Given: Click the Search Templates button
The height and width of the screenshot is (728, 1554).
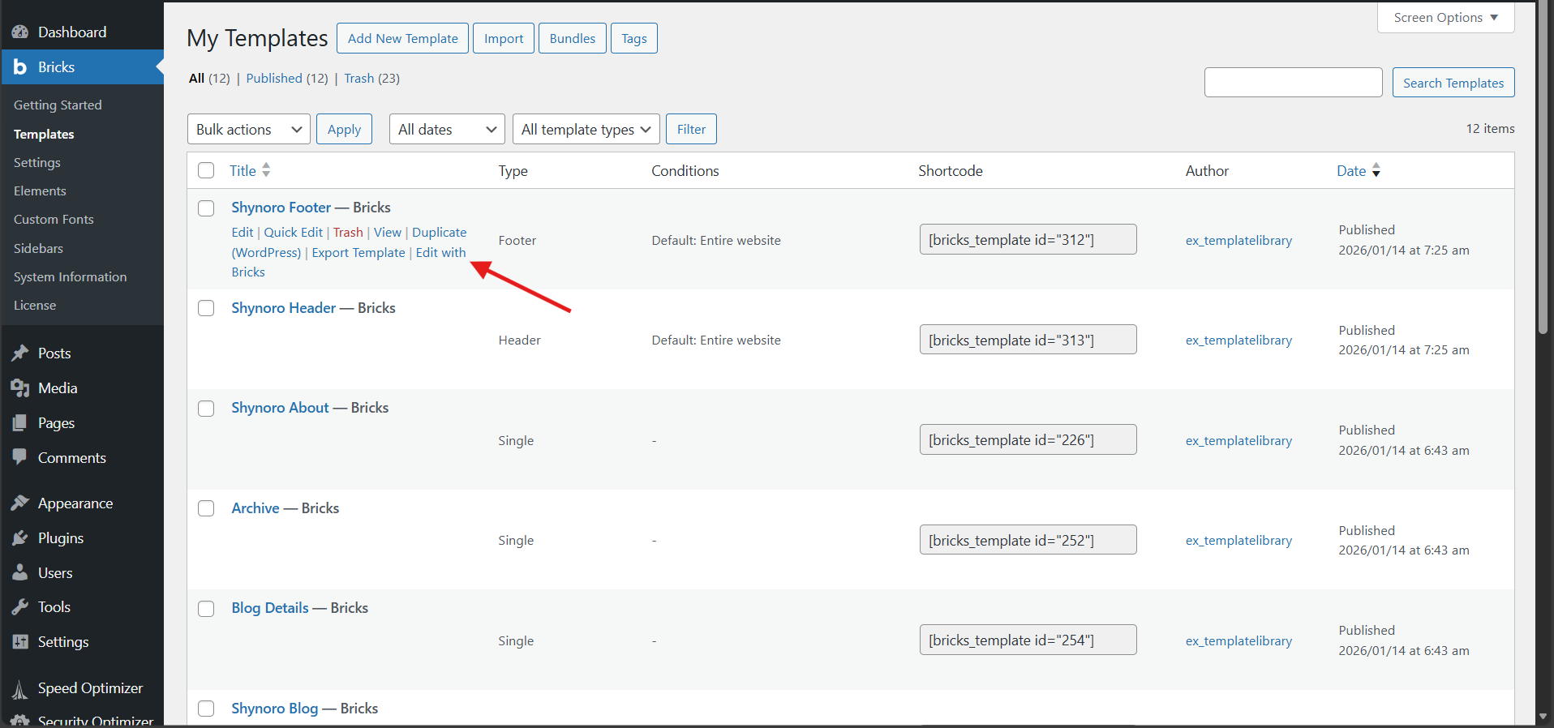Looking at the screenshot, I should point(1453,83).
